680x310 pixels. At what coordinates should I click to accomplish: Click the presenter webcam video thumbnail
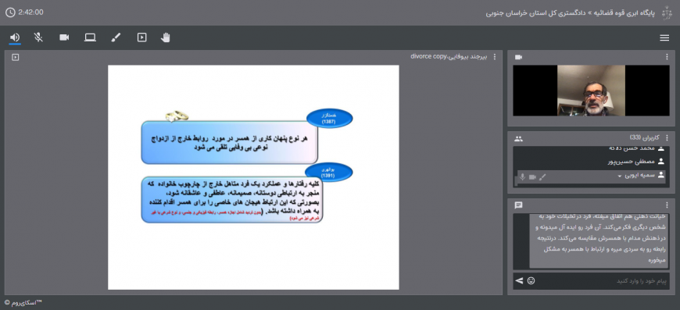pyautogui.click(x=591, y=91)
